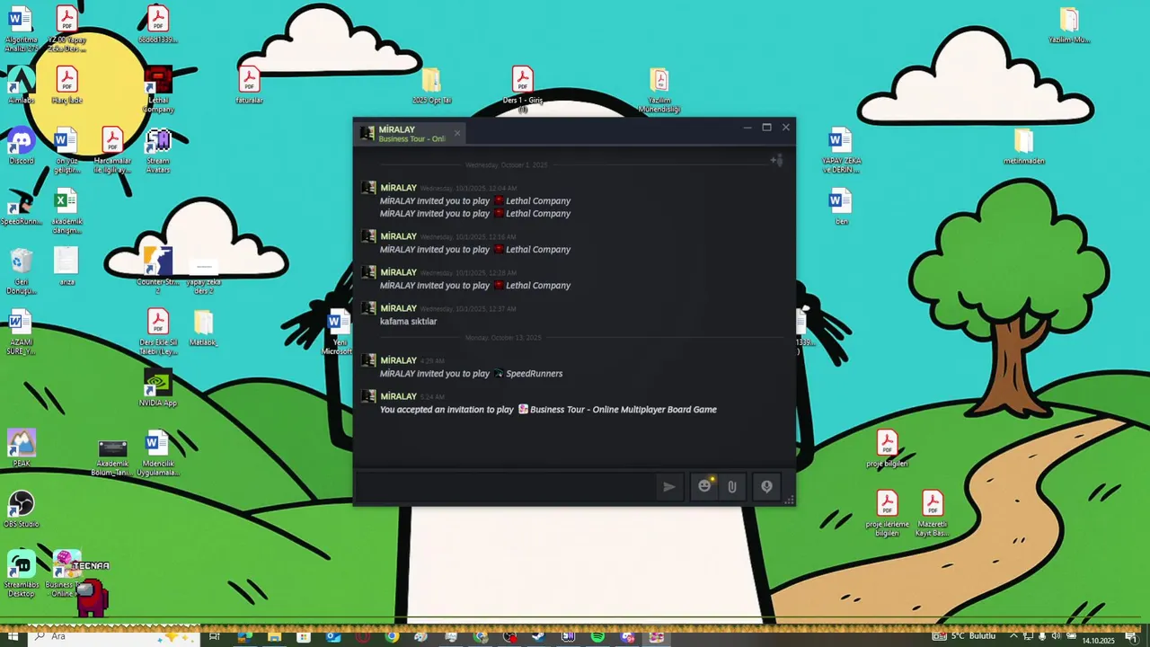The image size is (1150, 647).
Task: Grab the chat window resize grip
Action: click(x=790, y=501)
